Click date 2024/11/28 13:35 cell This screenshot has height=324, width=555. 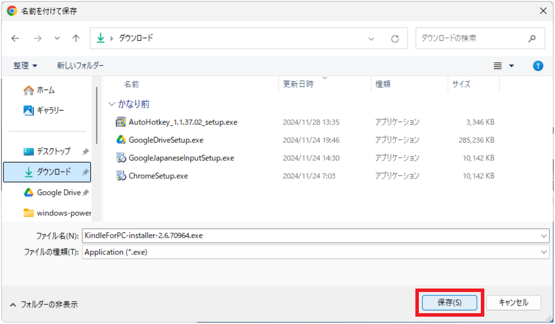click(311, 122)
